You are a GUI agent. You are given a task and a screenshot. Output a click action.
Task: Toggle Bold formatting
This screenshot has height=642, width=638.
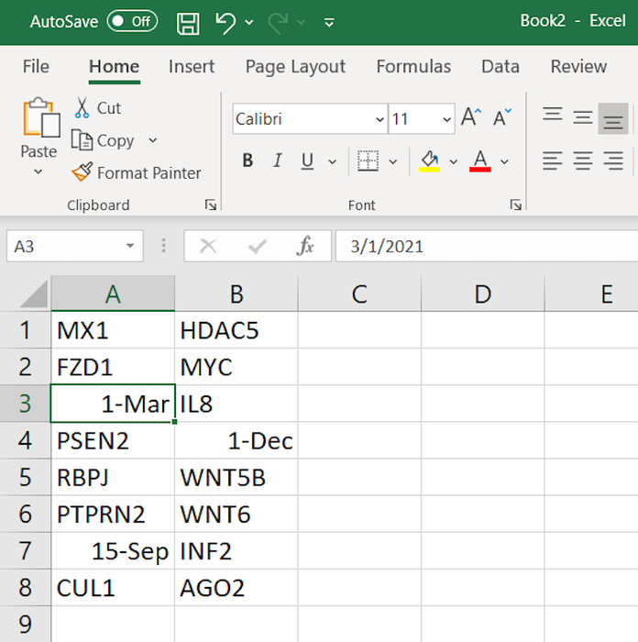[x=247, y=161]
